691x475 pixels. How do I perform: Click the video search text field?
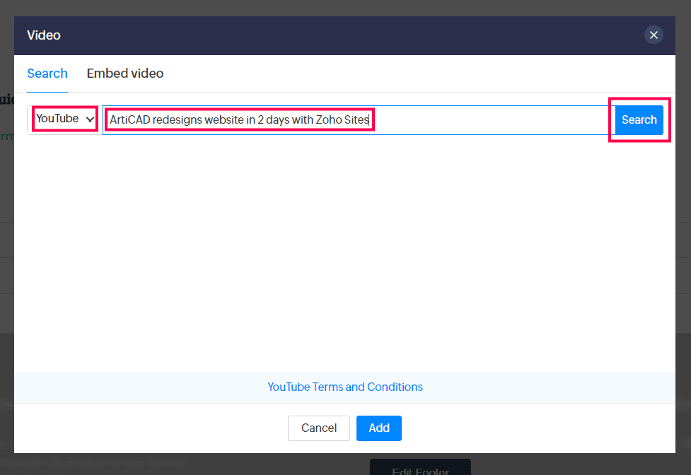359,119
